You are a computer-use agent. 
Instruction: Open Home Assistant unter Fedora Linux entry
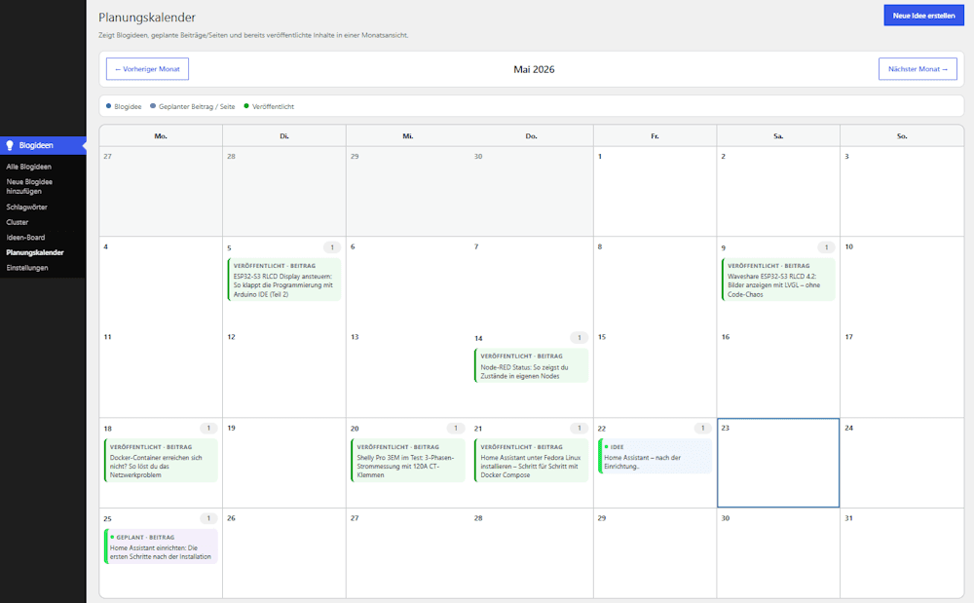point(531,461)
